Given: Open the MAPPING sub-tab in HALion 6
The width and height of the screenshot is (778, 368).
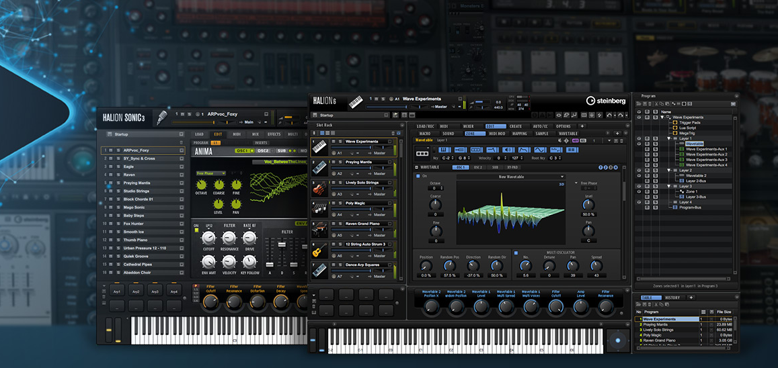Looking at the screenshot, I should click(x=520, y=133).
